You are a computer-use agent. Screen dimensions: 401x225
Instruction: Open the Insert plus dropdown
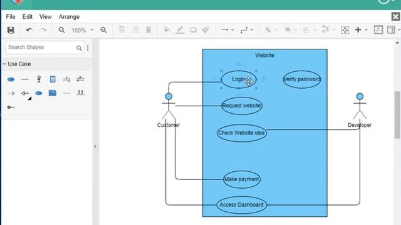point(361,30)
